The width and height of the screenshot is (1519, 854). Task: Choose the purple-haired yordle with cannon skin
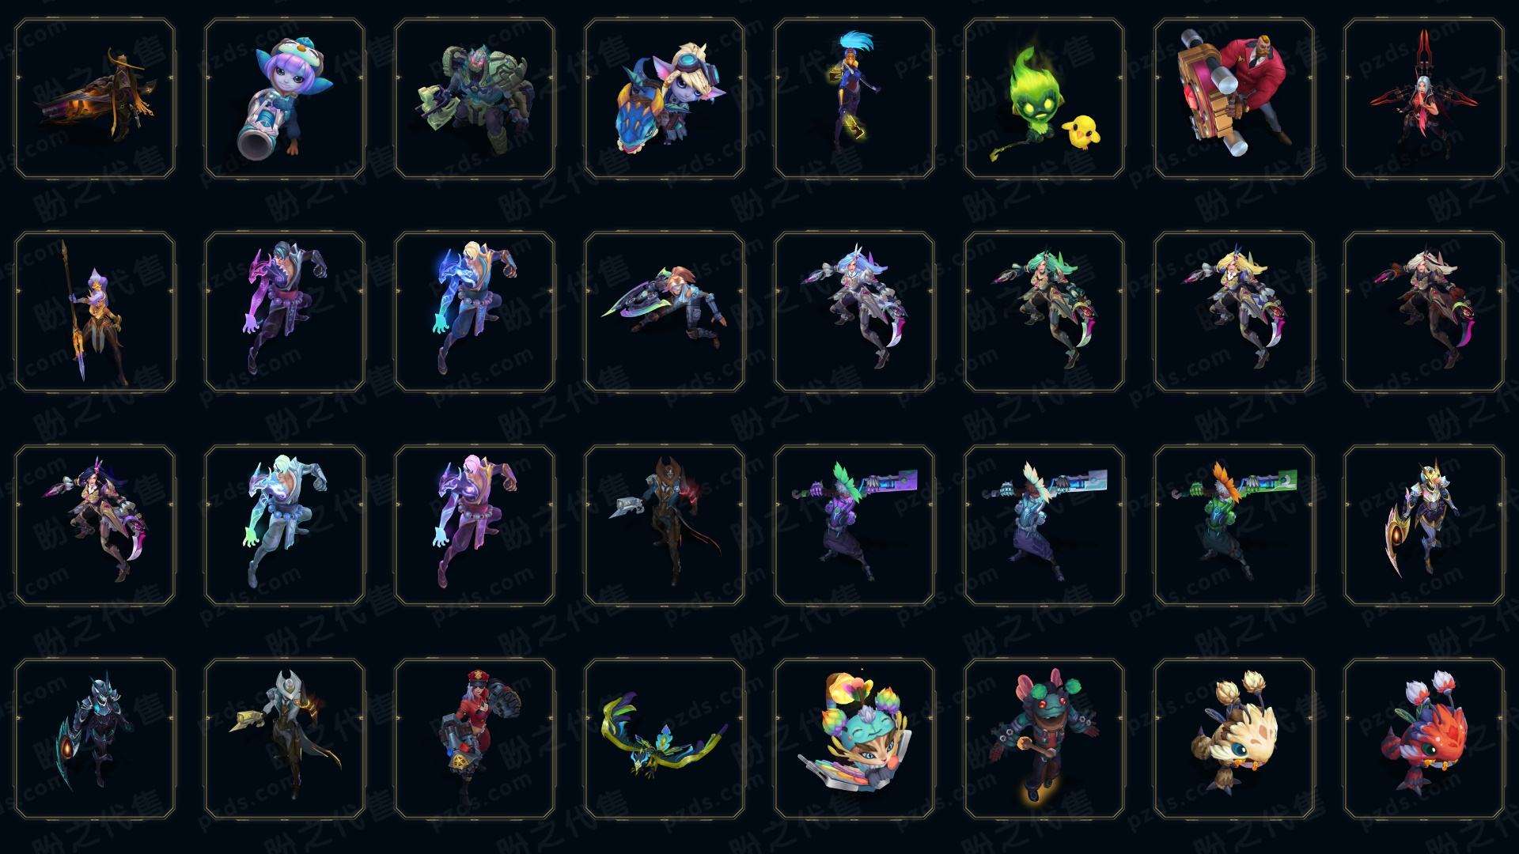[284, 99]
